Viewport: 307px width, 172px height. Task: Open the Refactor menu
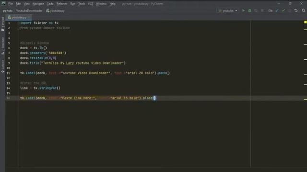tap(62, 4)
